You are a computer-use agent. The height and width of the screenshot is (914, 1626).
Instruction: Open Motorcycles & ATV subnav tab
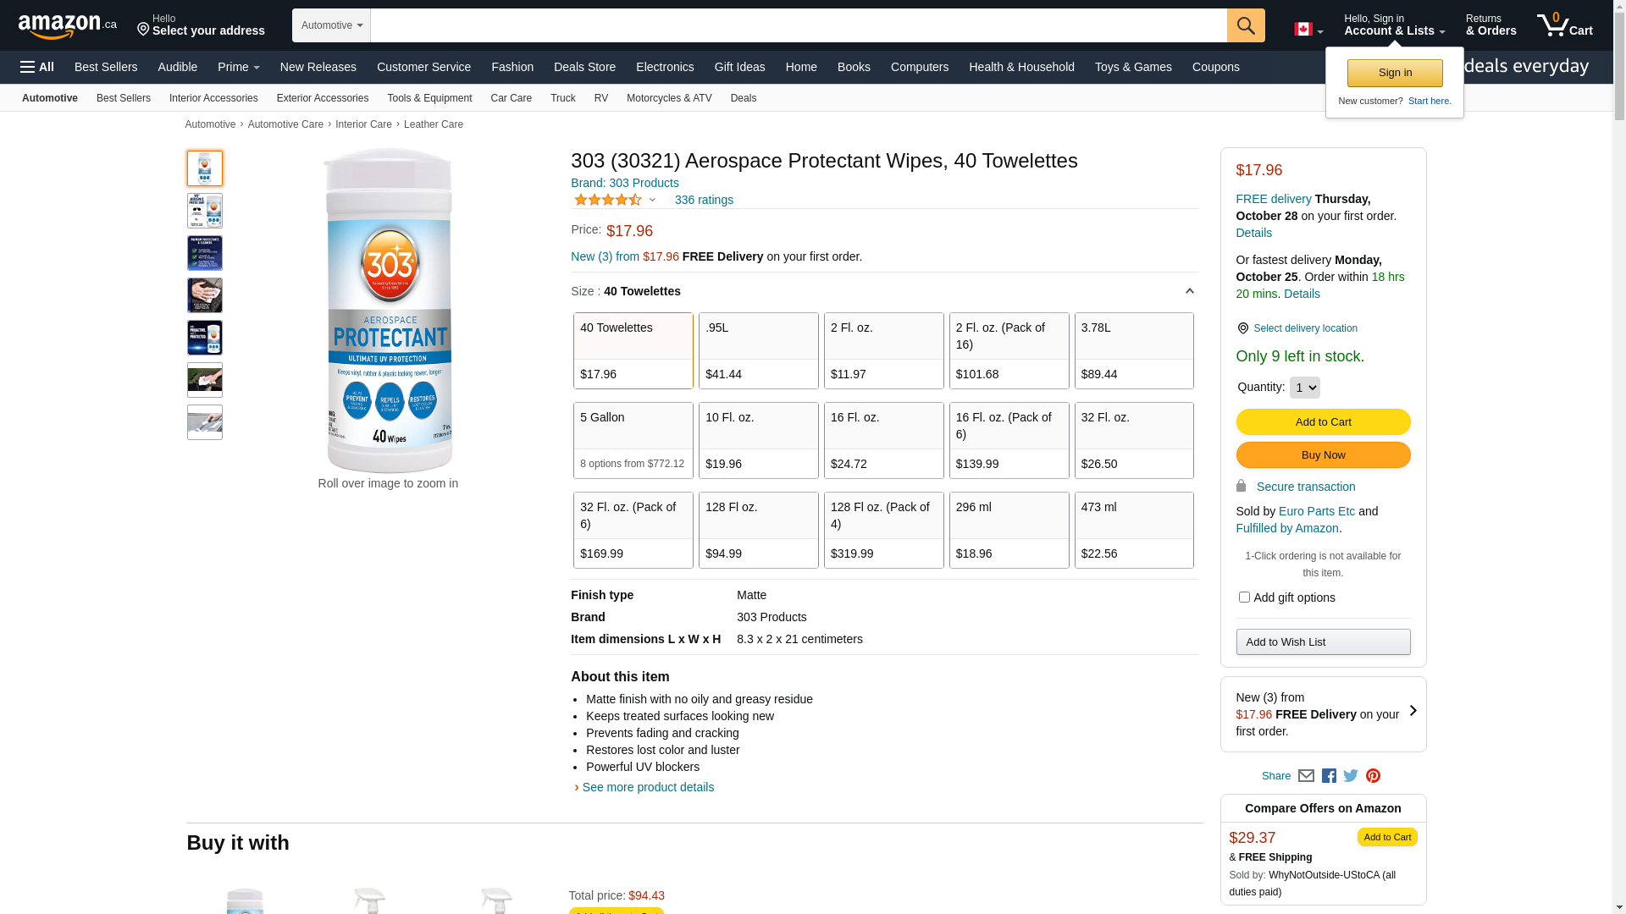click(x=669, y=98)
